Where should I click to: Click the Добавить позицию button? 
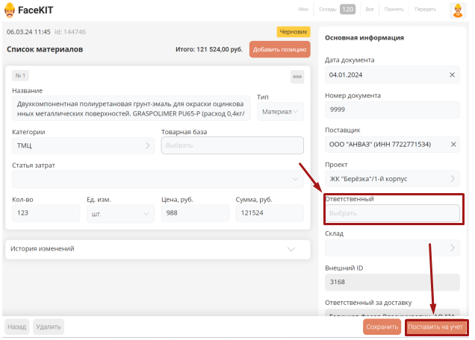click(x=279, y=49)
